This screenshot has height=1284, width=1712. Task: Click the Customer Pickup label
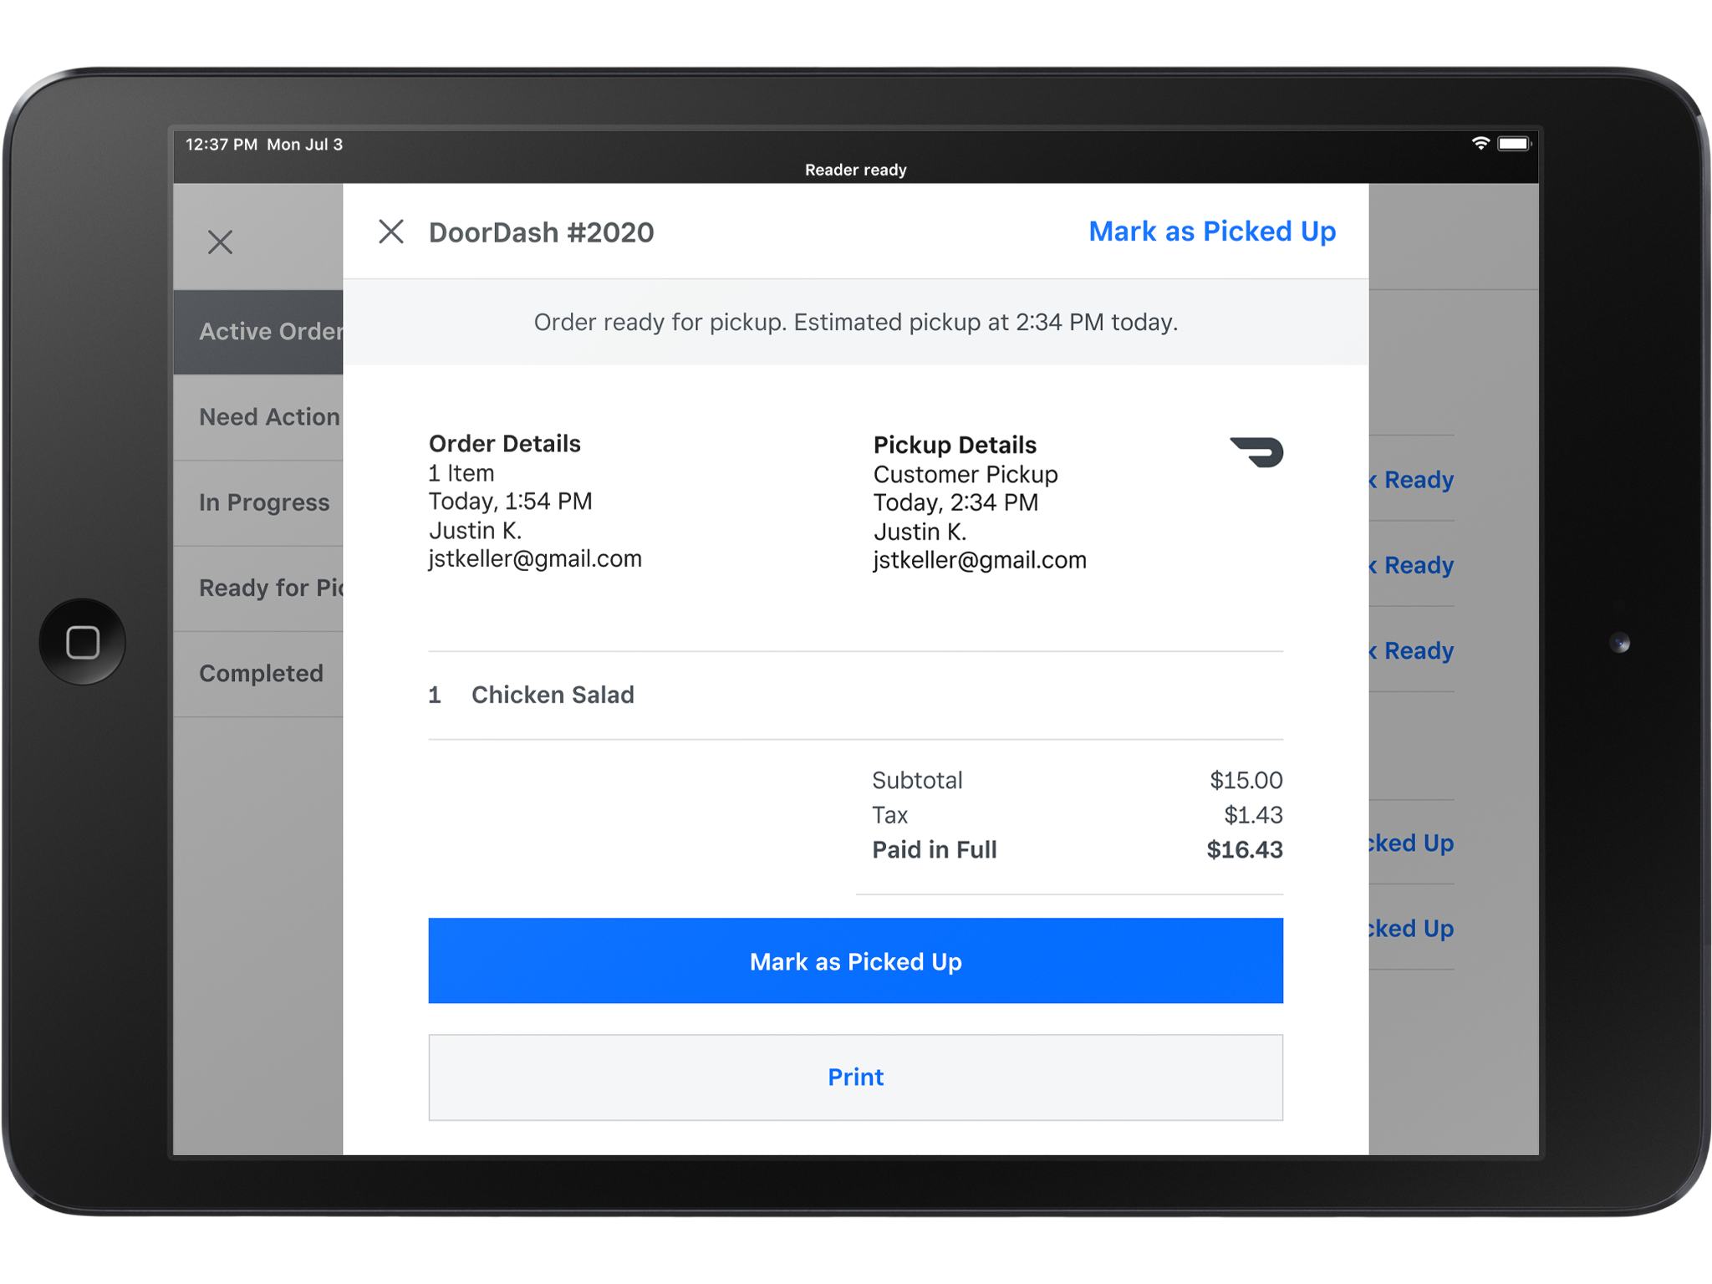(x=966, y=475)
